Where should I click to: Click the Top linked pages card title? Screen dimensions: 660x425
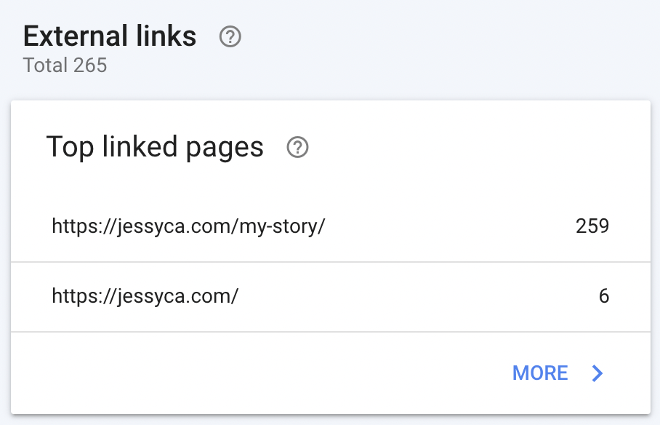[155, 147]
